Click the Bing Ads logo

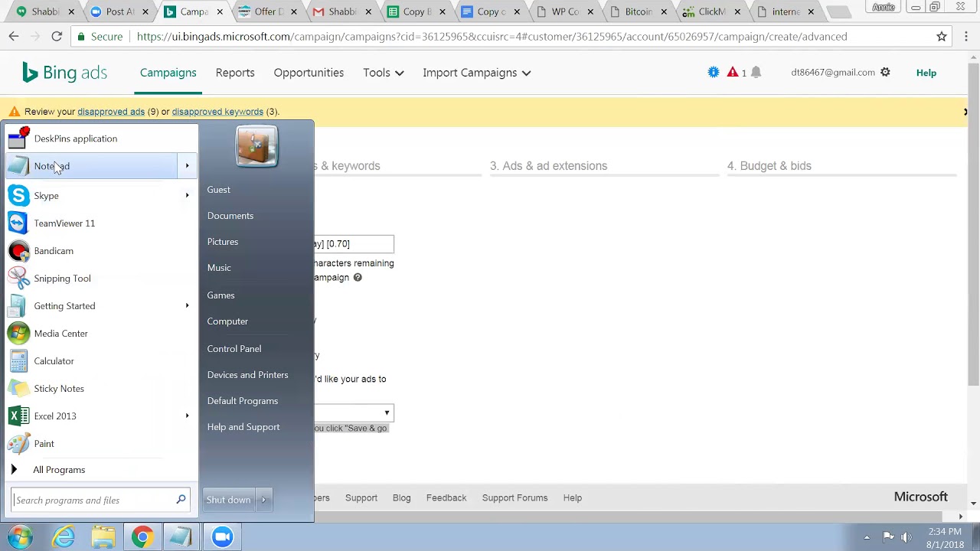[x=64, y=73]
